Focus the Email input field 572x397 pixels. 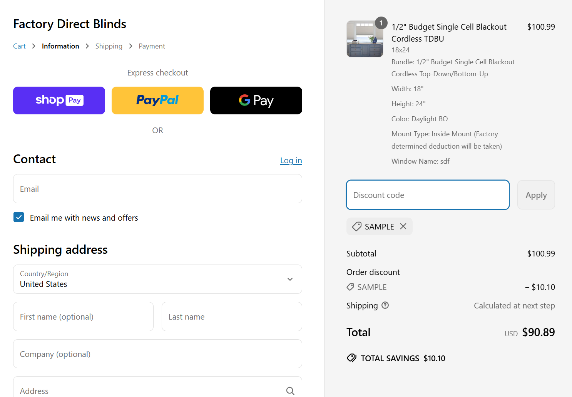pyautogui.click(x=157, y=189)
